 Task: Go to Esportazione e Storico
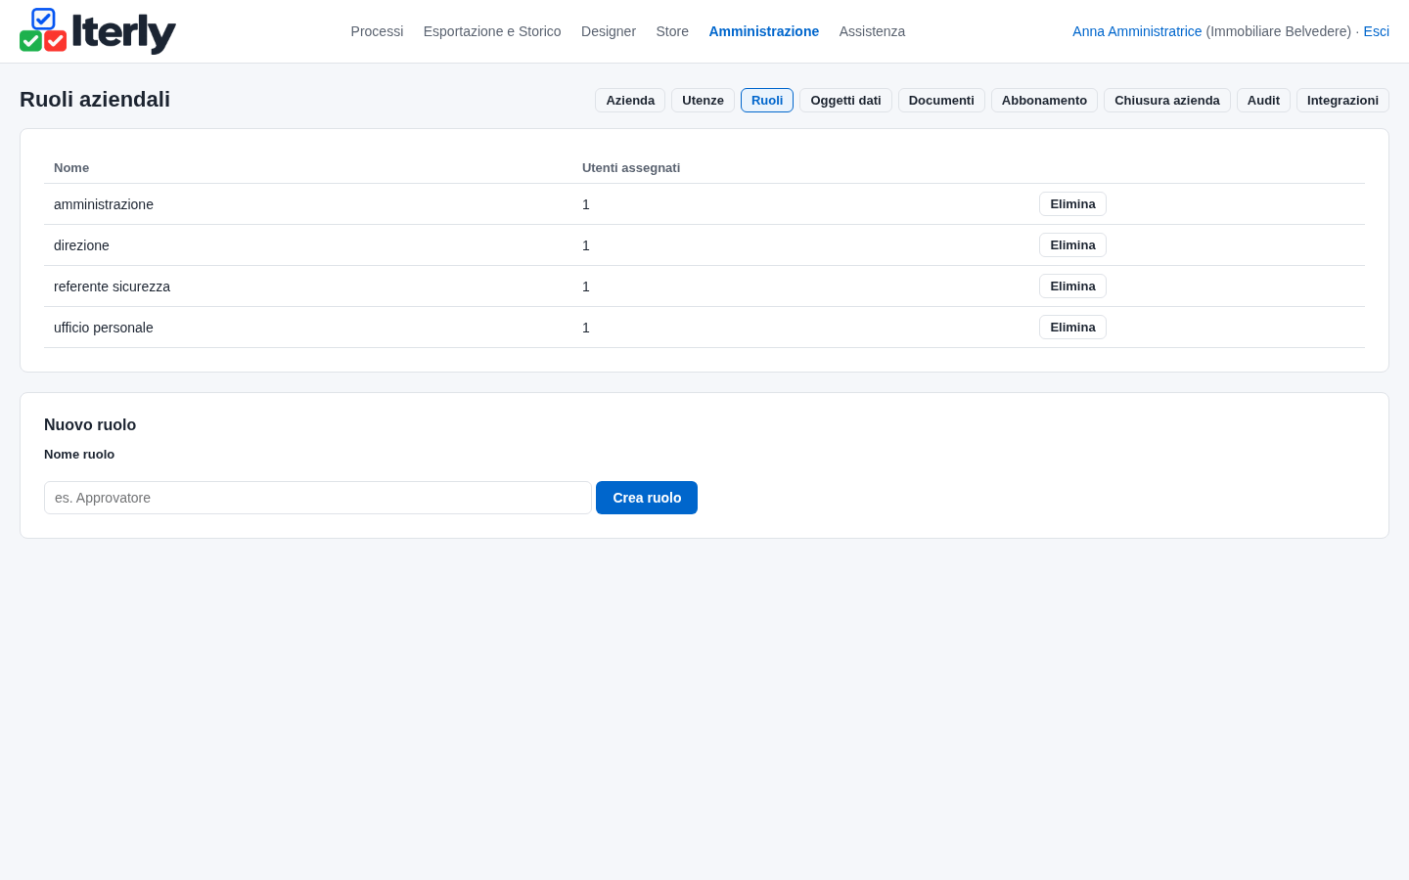point(492,31)
